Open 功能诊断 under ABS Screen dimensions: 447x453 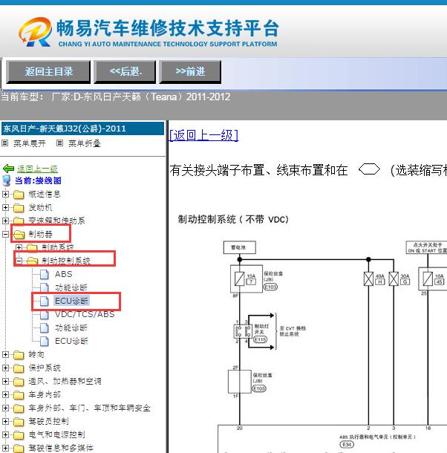pyautogui.click(x=71, y=287)
